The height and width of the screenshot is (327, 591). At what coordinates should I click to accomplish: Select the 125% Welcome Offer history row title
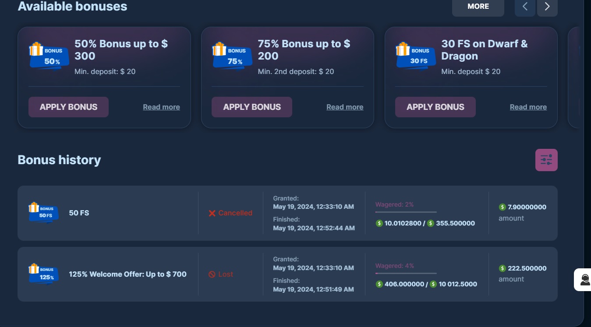127,274
